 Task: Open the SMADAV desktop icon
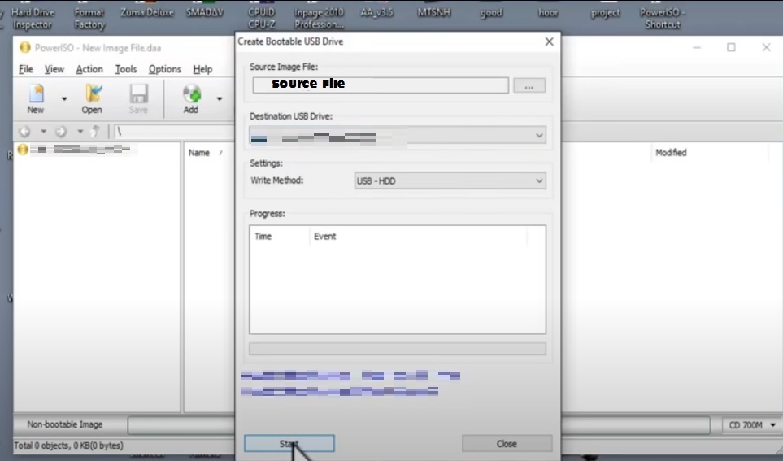point(205,11)
